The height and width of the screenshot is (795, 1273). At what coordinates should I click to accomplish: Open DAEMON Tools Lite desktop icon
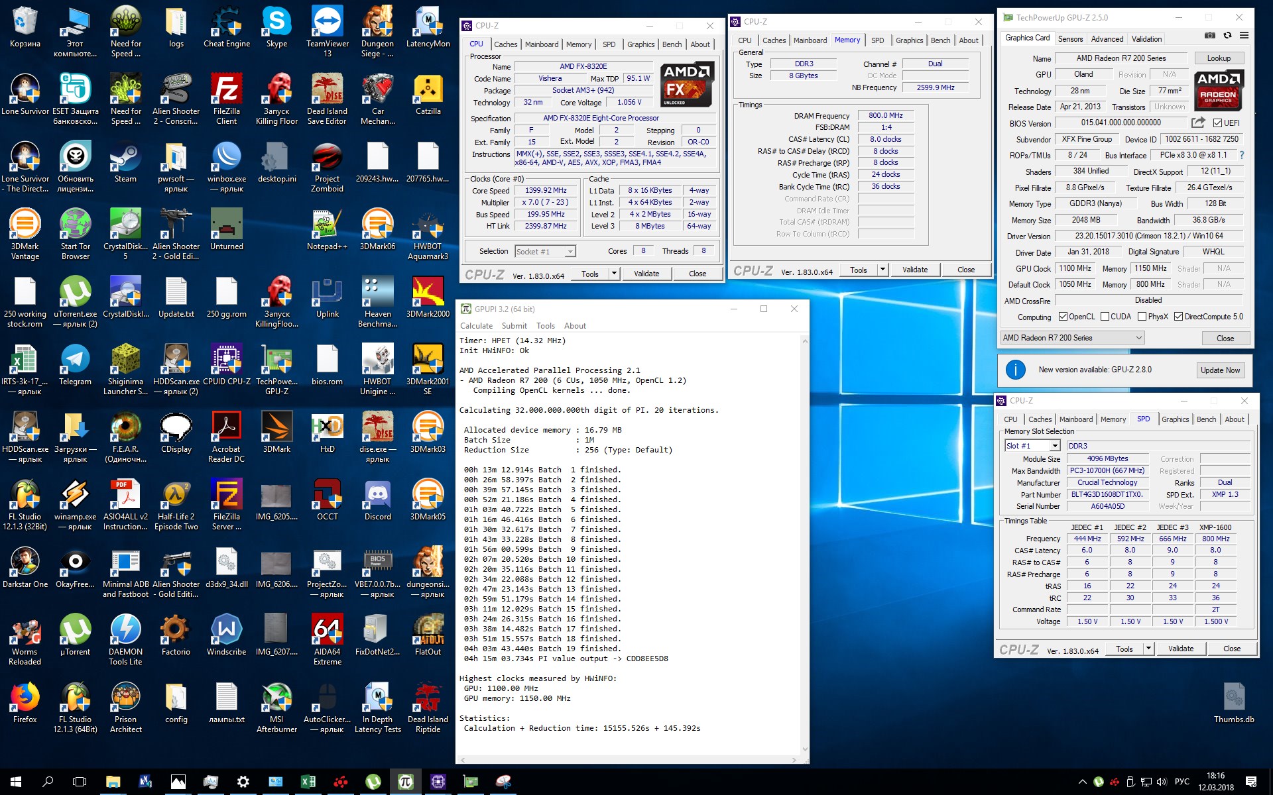[125, 640]
